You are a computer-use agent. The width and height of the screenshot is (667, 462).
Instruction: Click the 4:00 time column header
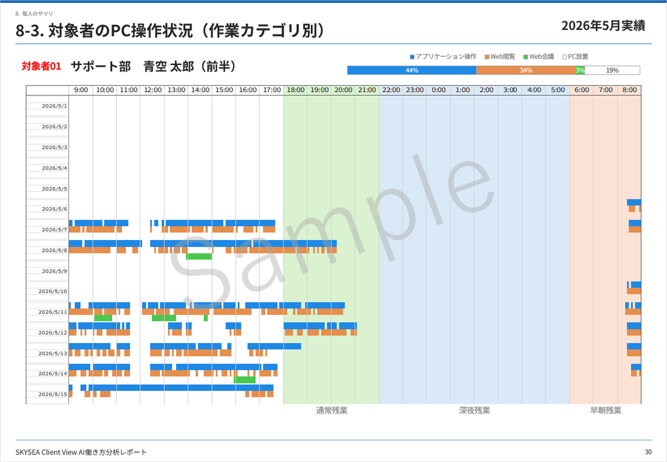click(x=534, y=90)
